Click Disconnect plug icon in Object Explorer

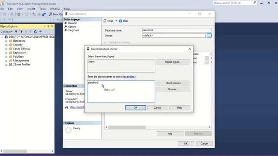pyautogui.click(x=21, y=32)
